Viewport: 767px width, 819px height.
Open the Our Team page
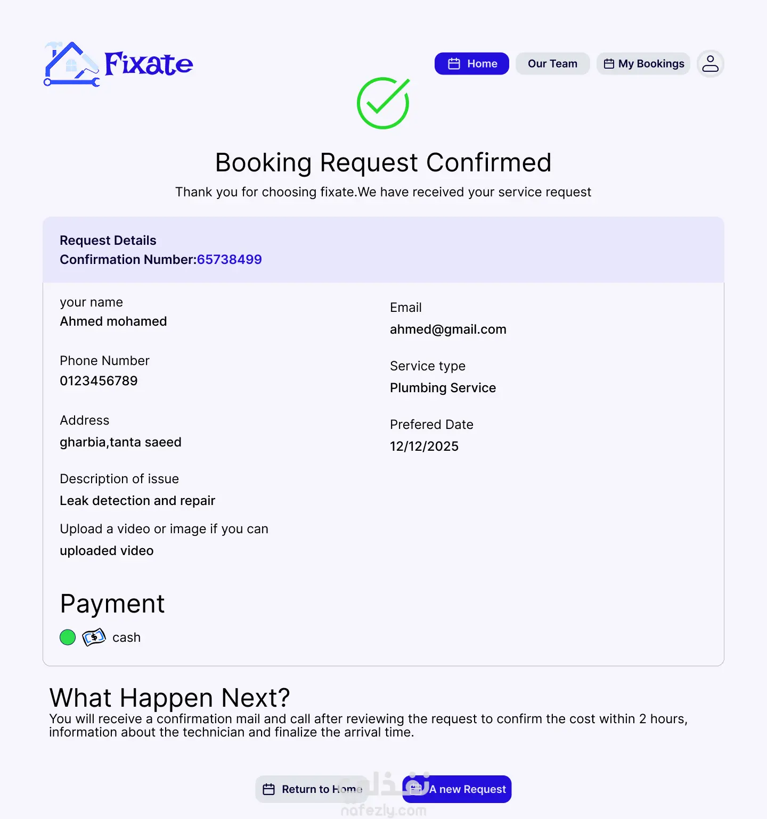pyautogui.click(x=552, y=64)
